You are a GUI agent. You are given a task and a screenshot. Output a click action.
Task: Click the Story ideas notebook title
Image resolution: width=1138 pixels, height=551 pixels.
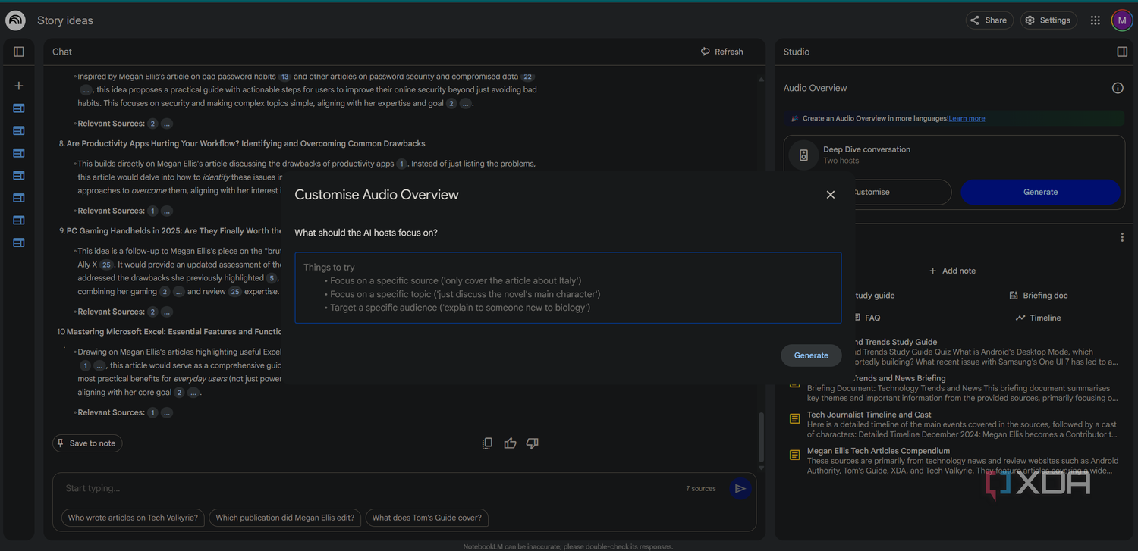(65, 20)
